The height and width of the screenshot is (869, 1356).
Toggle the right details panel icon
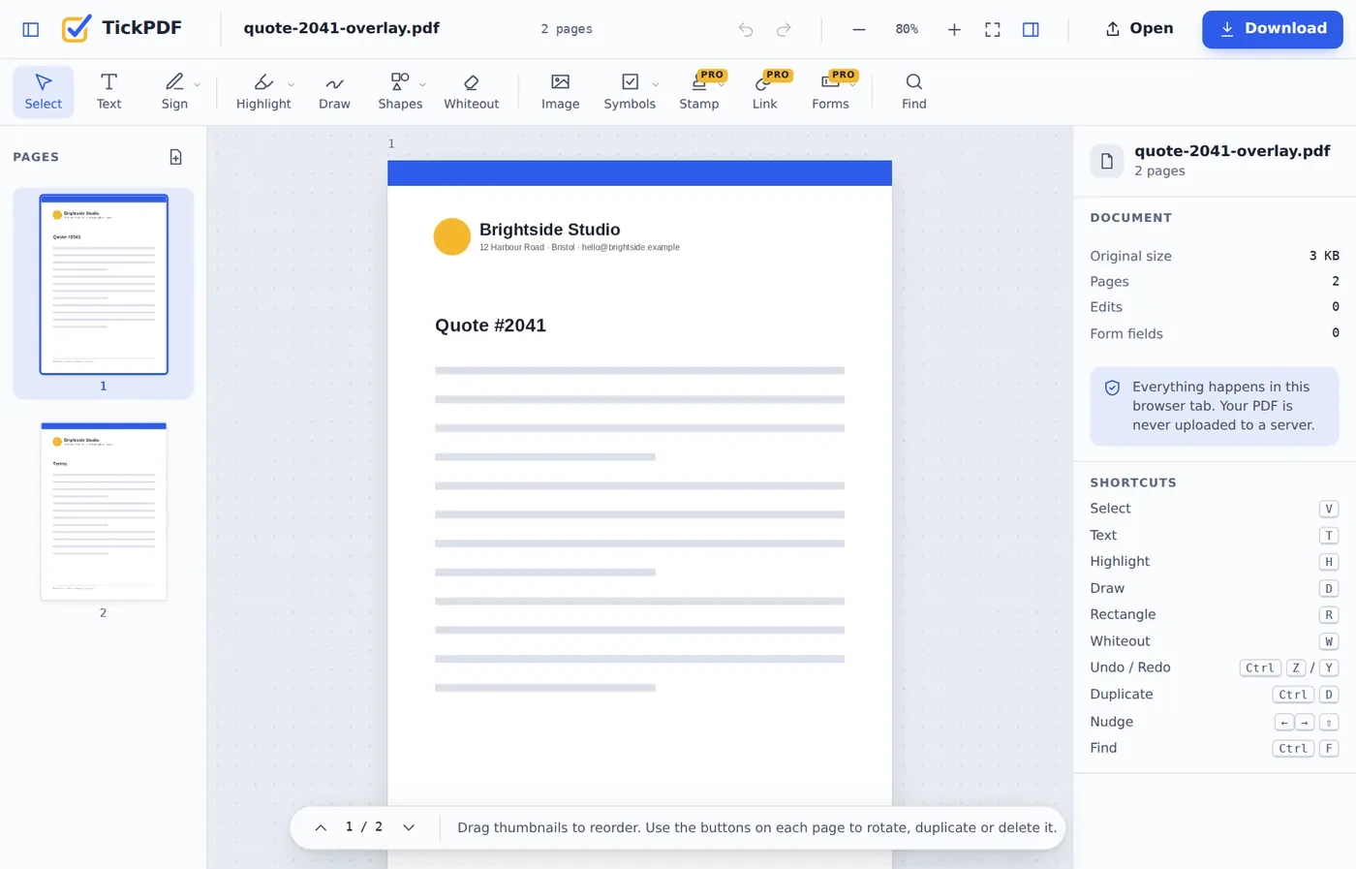tap(1031, 29)
